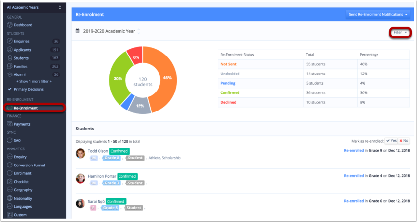Mark as re-enrolled No
The image size is (417, 222).
(404, 141)
